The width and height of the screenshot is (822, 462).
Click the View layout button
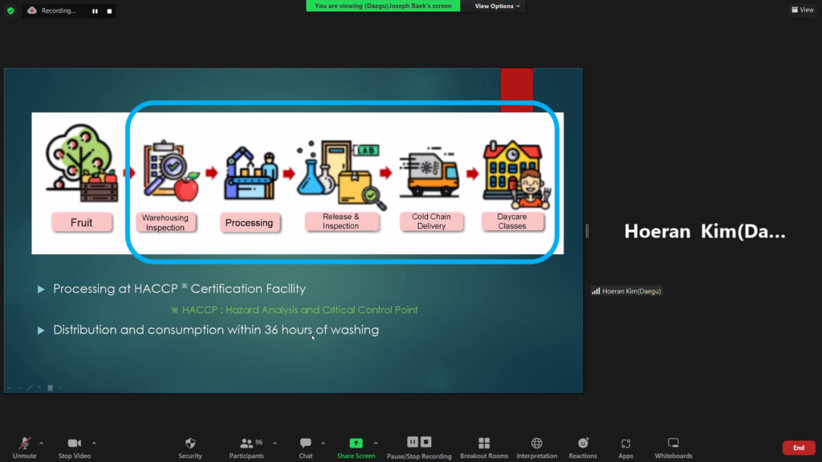point(802,10)
